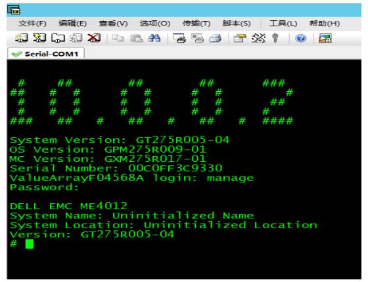Click the Find binoculars icon
The width and height of the screenshot is (368, 282).
[x=154, y=38]
